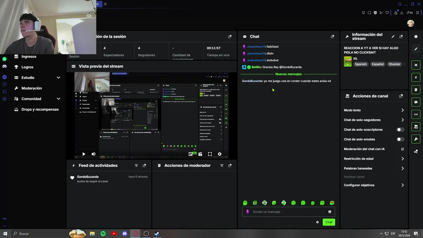Toggle Chat de solo-emotes switch
Image resolution: width=423 pixels, height=238 pixels.
[400, 139]
